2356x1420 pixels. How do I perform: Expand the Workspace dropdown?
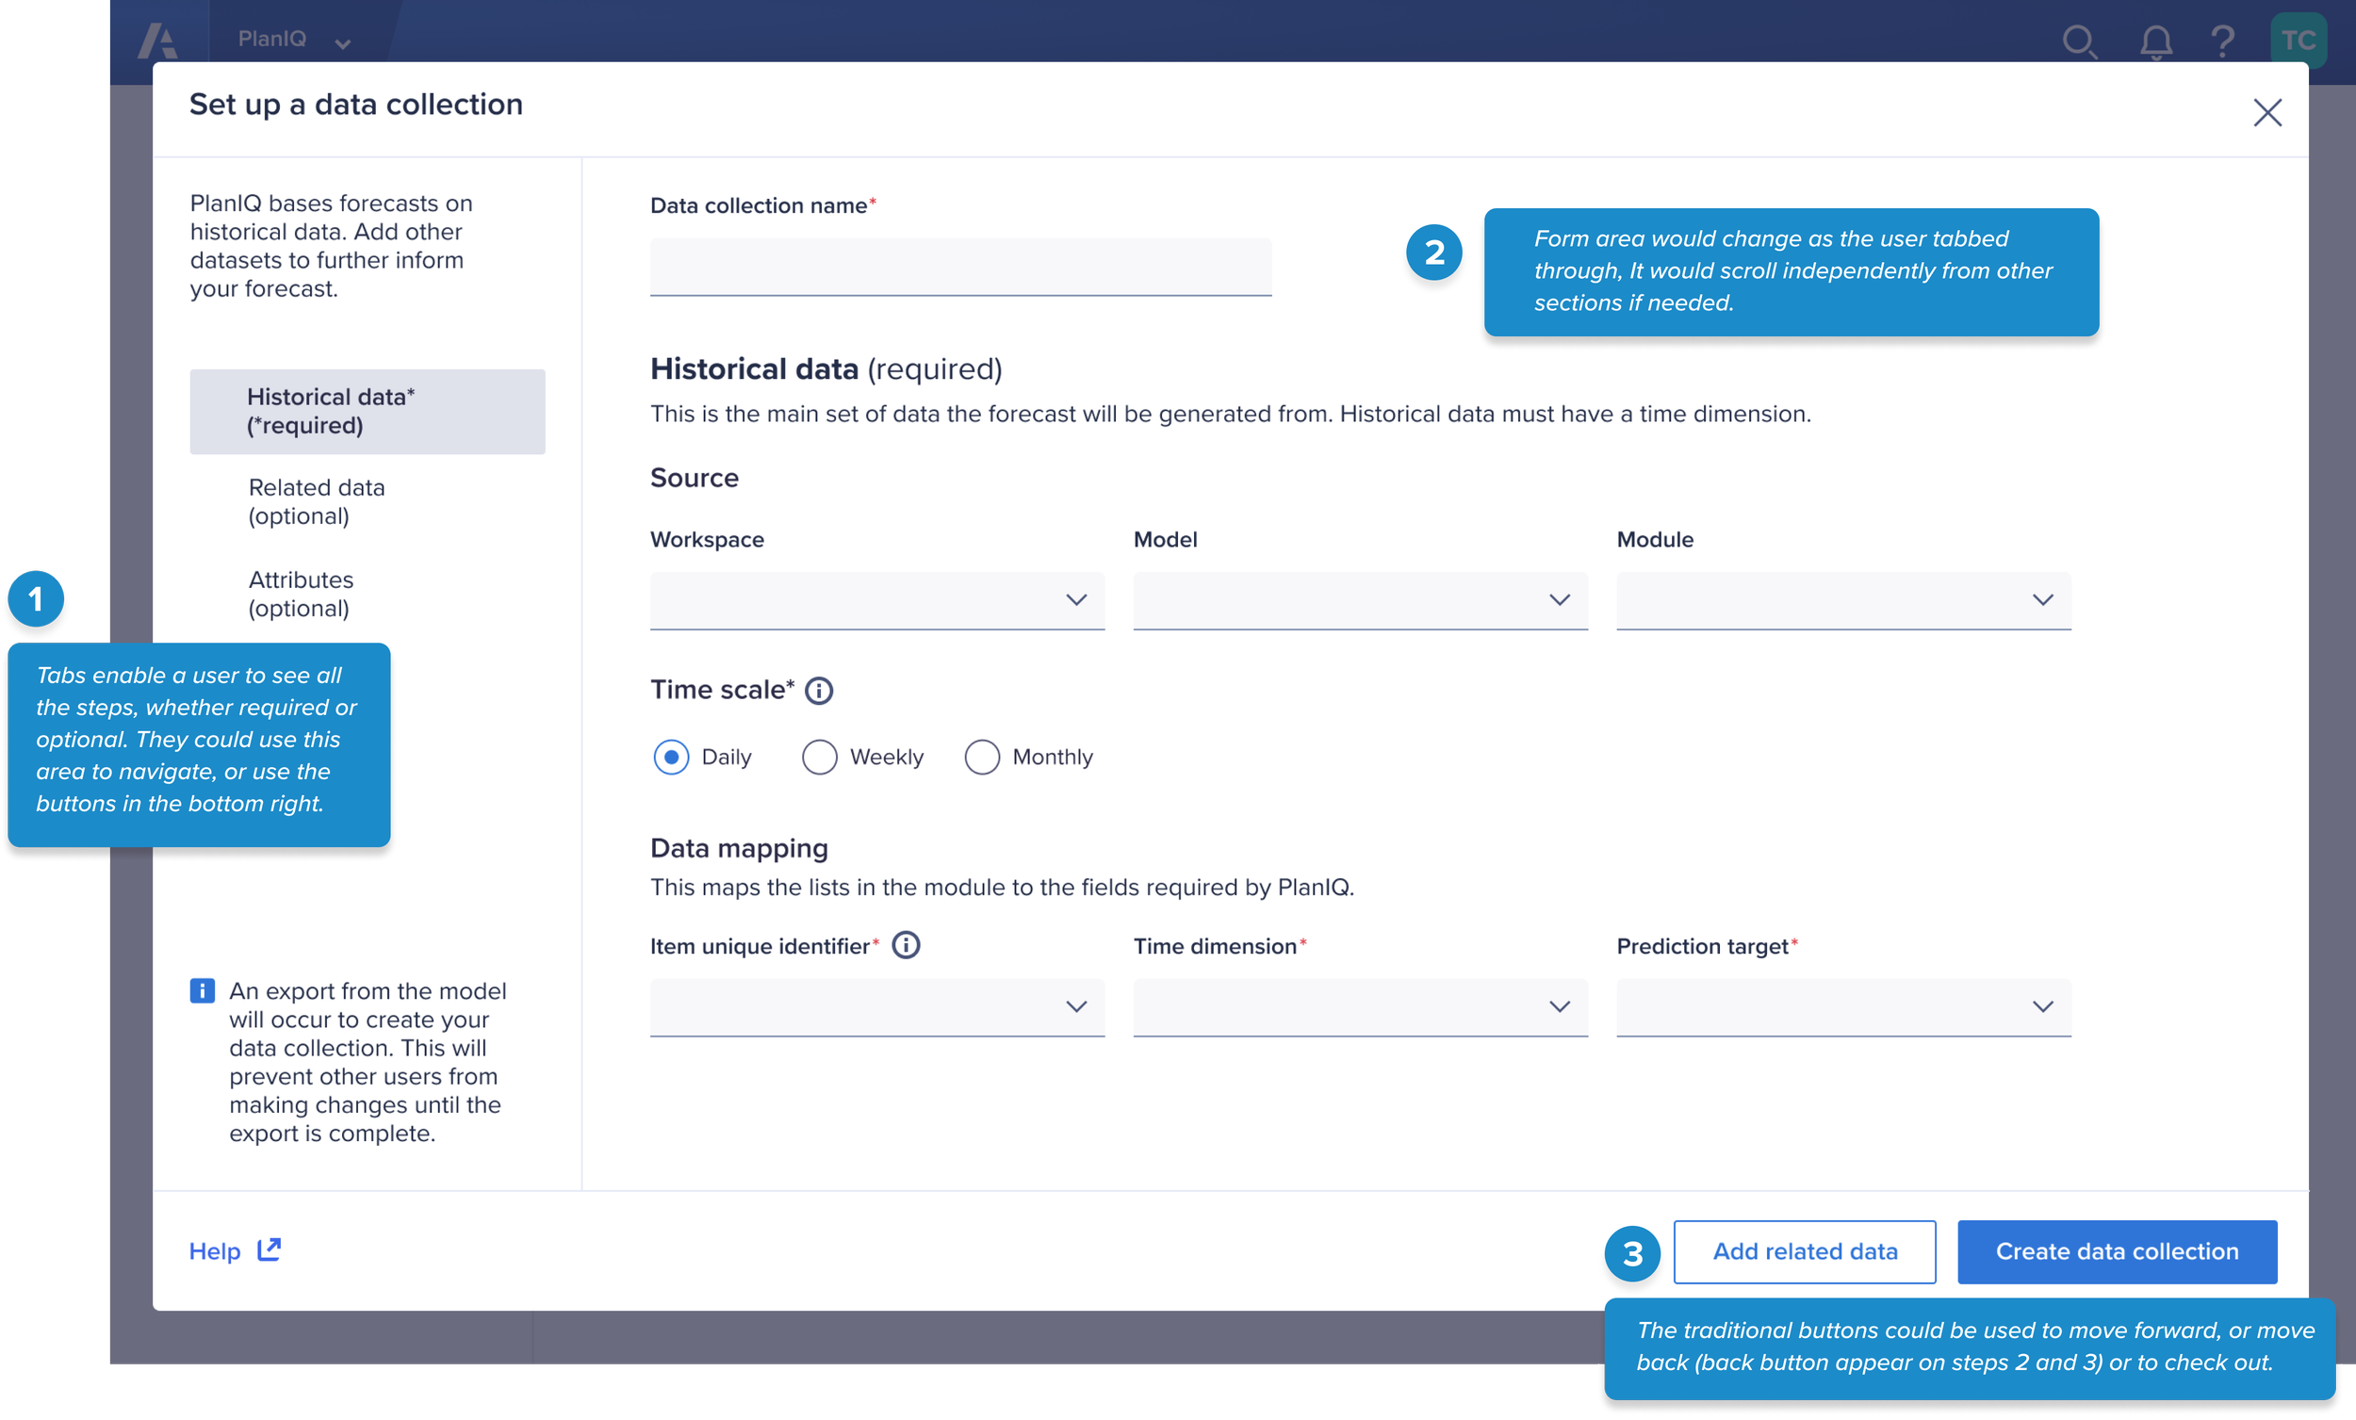[876, 600]
